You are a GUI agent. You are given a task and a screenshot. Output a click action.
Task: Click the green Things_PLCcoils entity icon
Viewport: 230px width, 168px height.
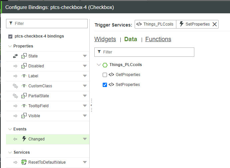(105, 65)
